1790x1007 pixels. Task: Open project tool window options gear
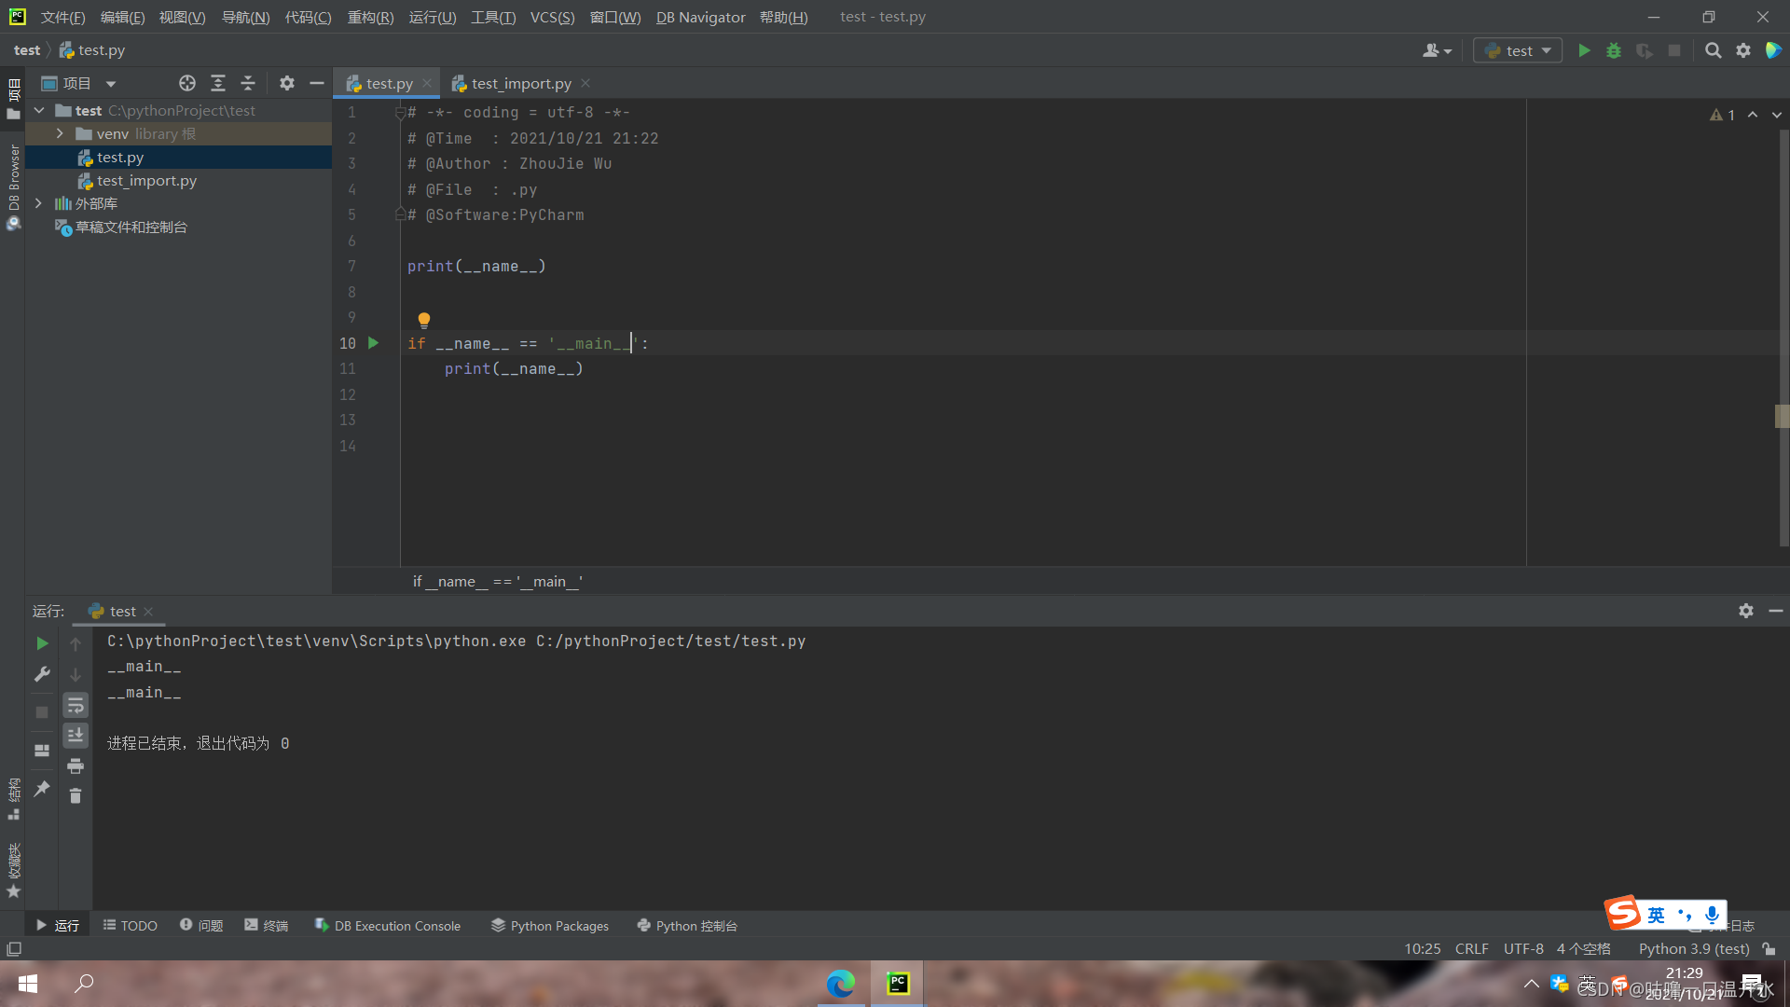(287, 83)
